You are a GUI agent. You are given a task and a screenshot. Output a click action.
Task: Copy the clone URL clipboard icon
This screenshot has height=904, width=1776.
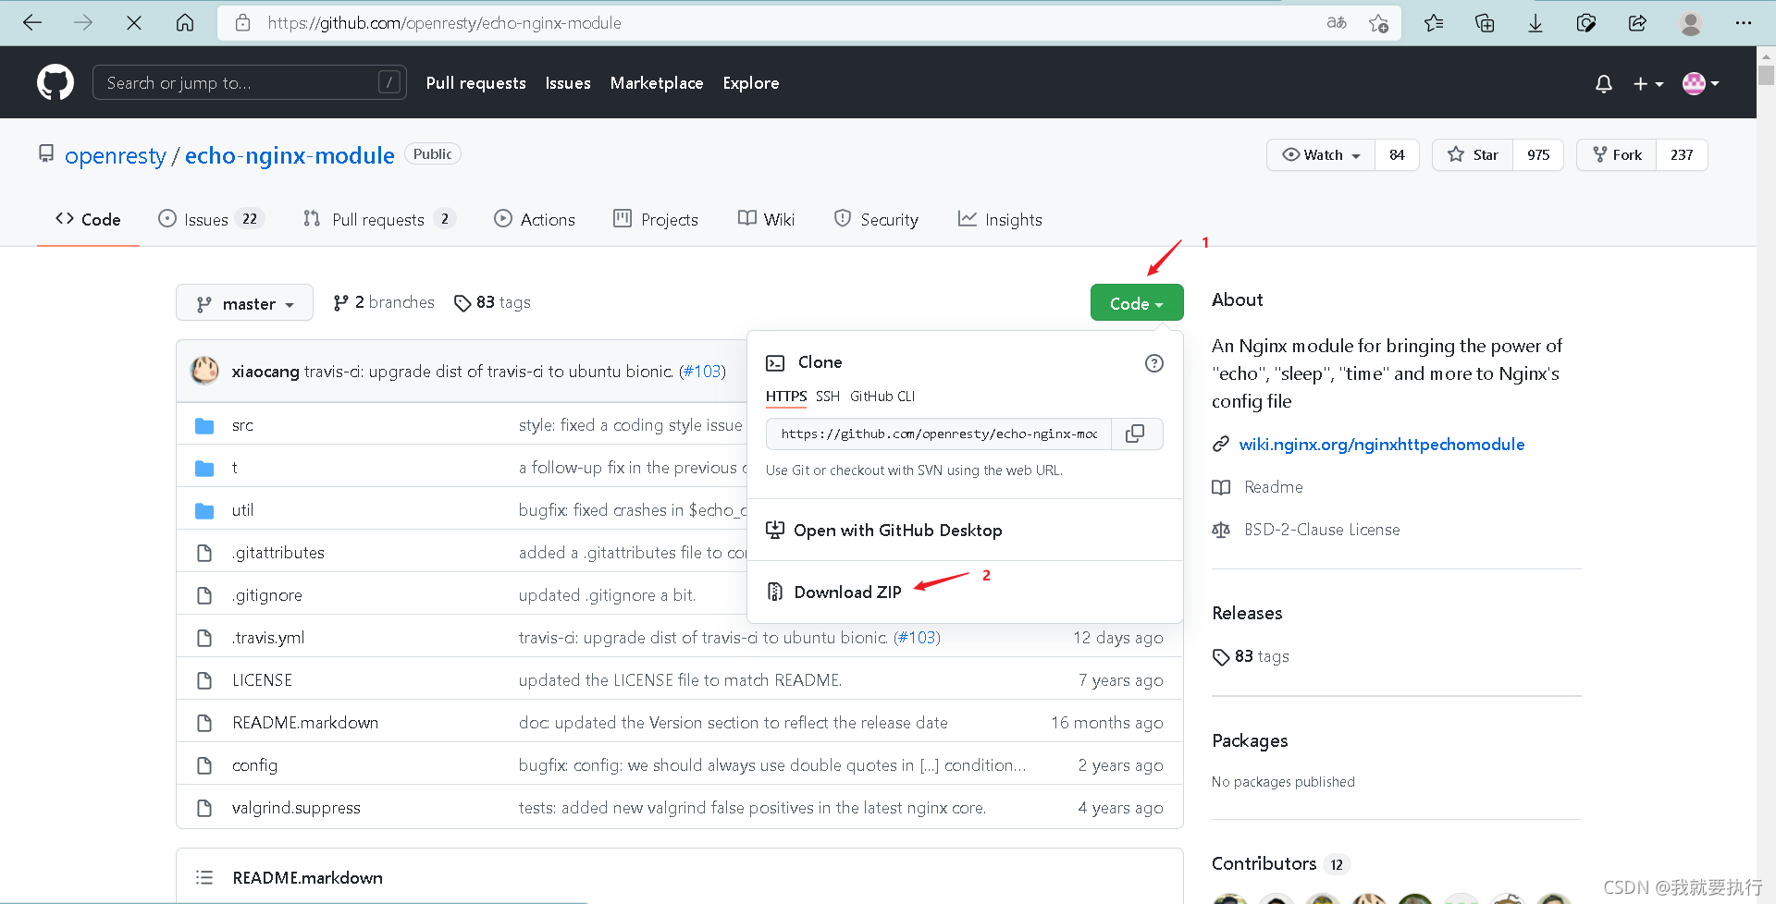pos(1135,434)
